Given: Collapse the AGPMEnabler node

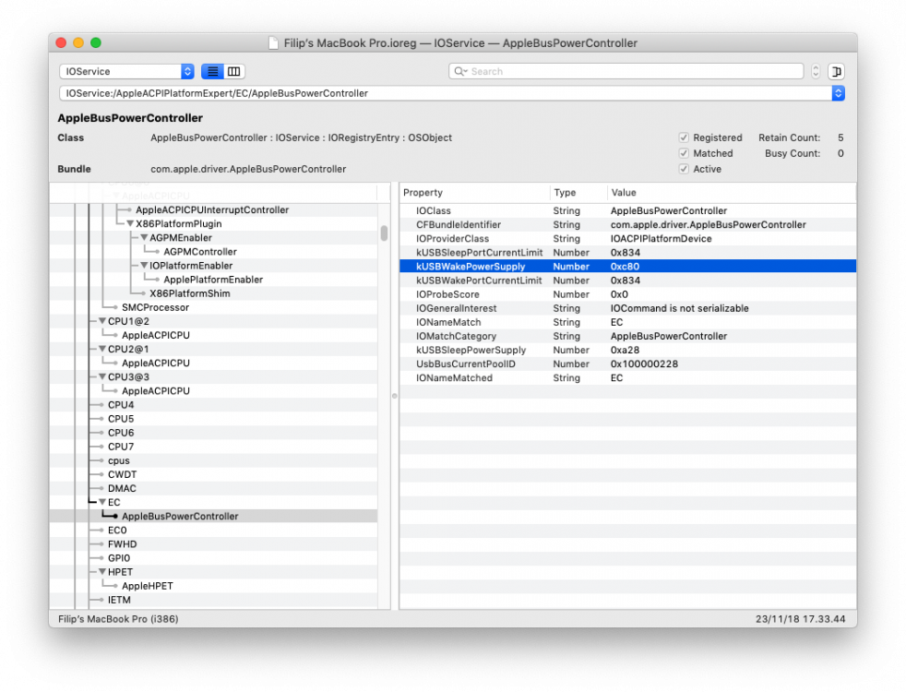Looking at the screenshot, I should (x=144, y=237).
